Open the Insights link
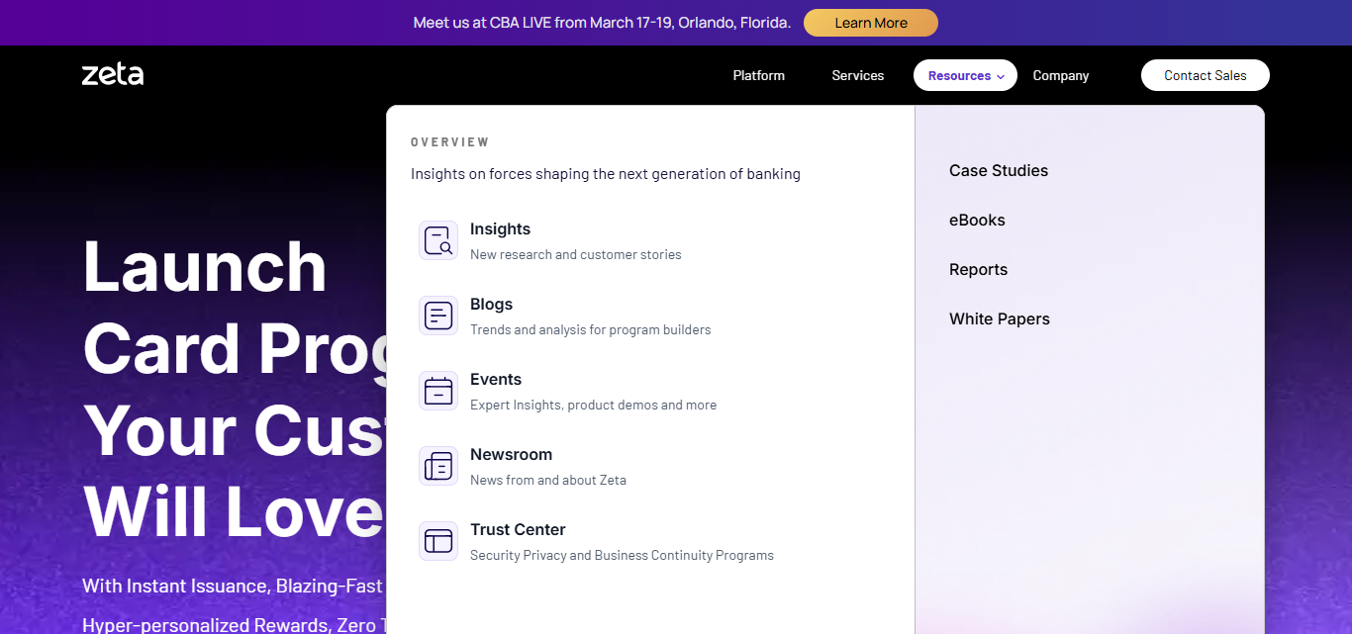Viewport: 1352px width, 634px height. 500,228
